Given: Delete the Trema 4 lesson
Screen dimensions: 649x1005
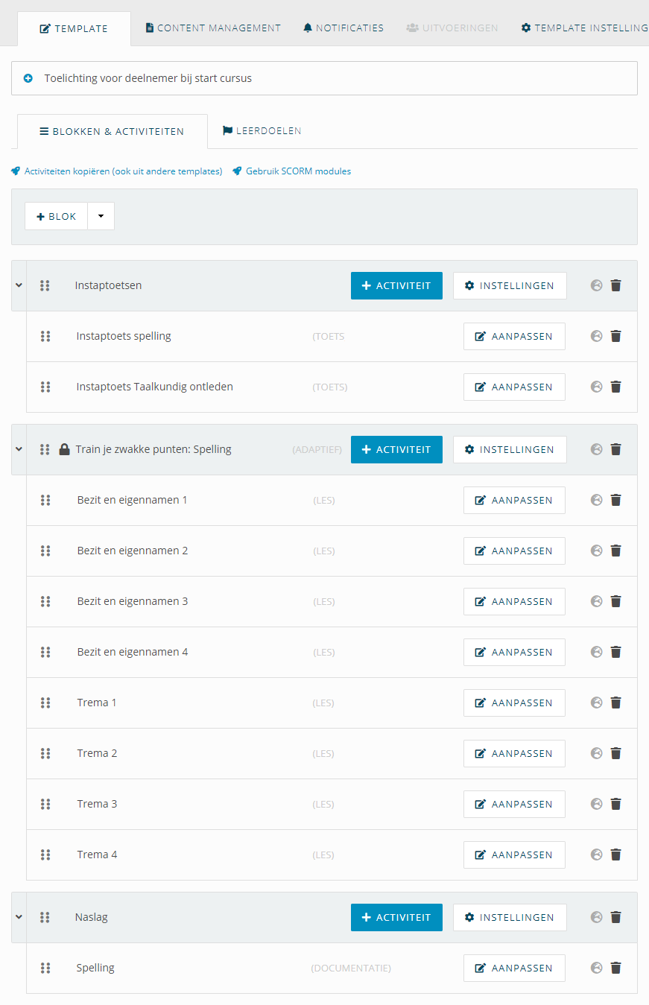Looking at the screenshot, I should [x=615, y=855].
